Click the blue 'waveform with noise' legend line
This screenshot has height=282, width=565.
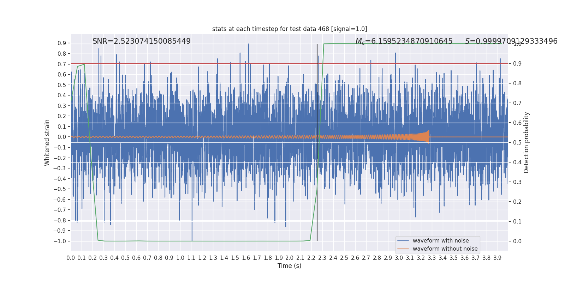[x=403, y=241]
